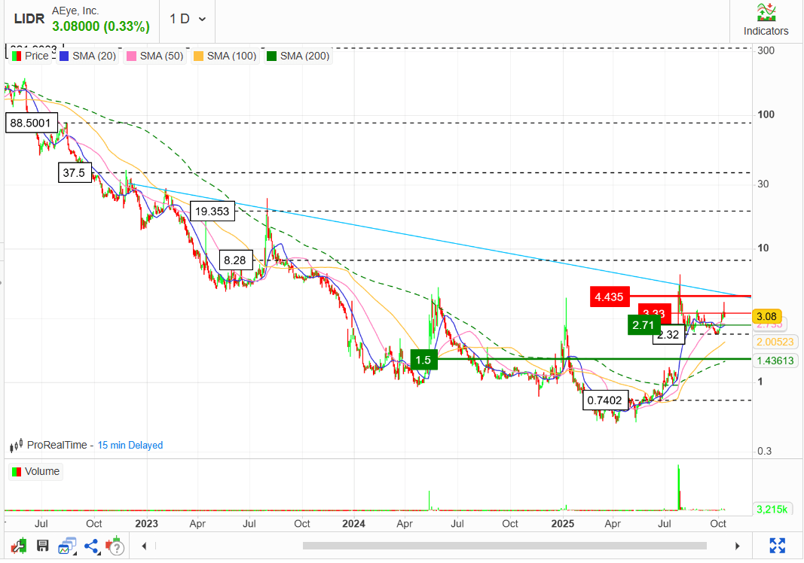804x563 pixels.
Task: Open the 1 D timeframe dropdown
Action: pos(185,18)
